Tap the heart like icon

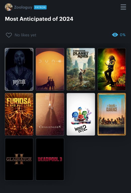click(9, 35)
